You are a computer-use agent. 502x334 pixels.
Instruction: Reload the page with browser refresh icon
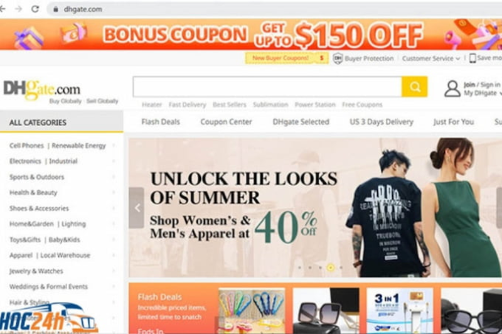point(35,9)
